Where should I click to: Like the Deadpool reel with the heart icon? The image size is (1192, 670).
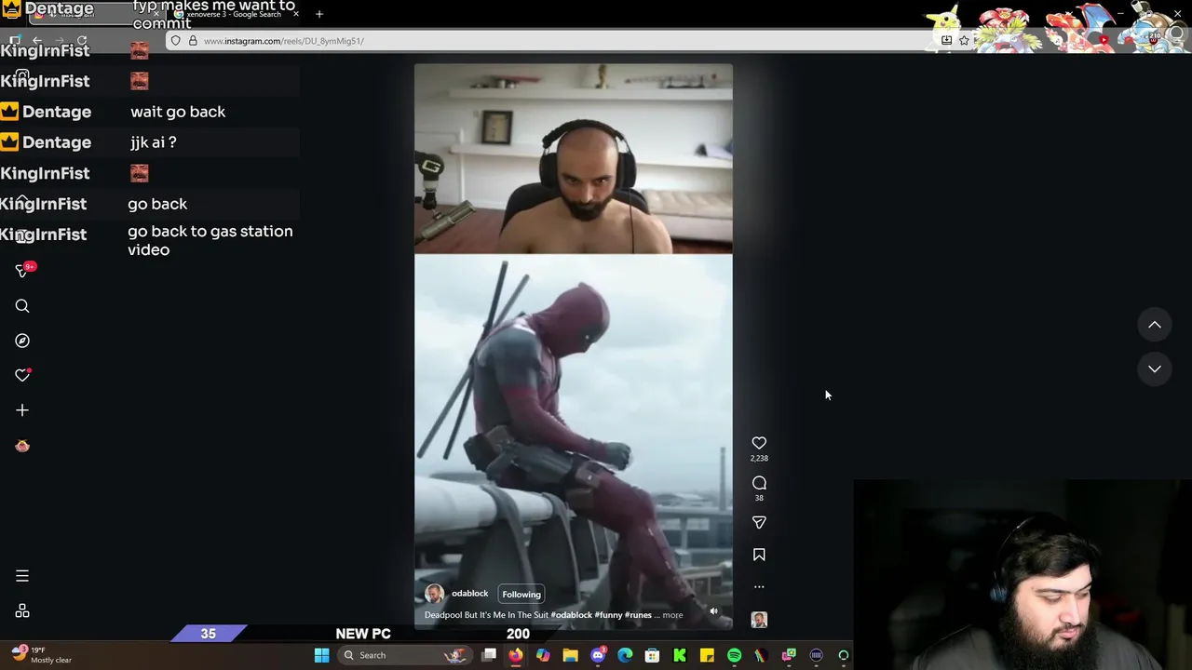(759, 443)
